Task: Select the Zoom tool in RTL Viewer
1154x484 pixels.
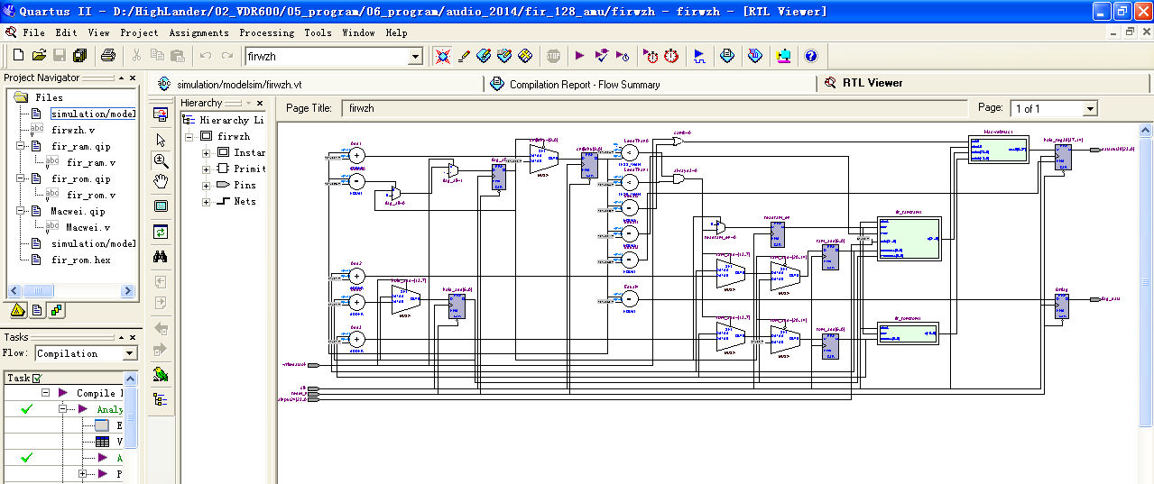Action: click(161, 160)
